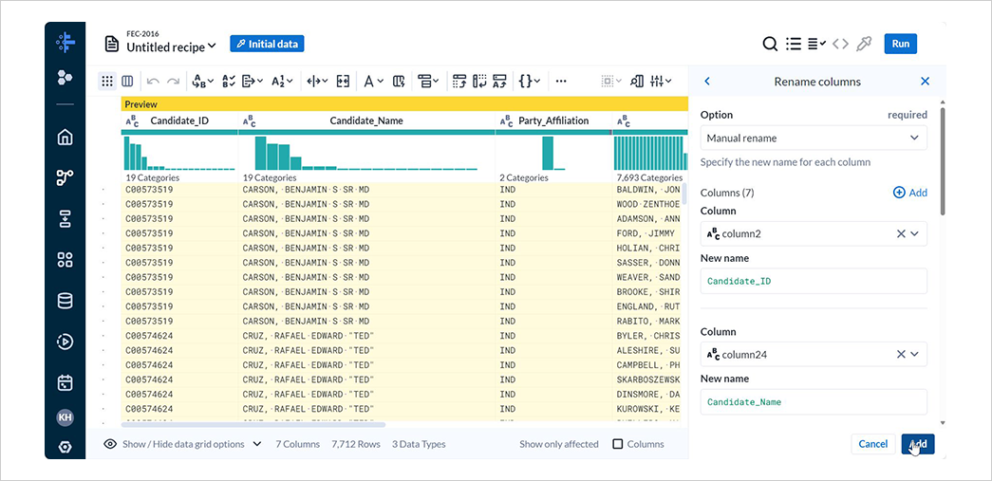This screenshot has height=481, width=992.
Task: Click the Candidate_ID histogram bars
Action: point(179,153)
